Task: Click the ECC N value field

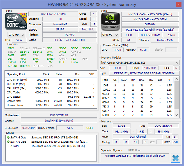Action: [x=176, y=68]
